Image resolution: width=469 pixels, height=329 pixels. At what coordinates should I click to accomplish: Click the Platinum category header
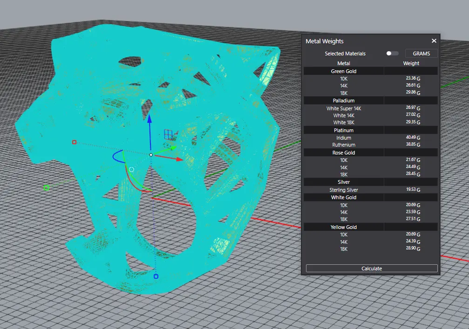pos(344,130)
